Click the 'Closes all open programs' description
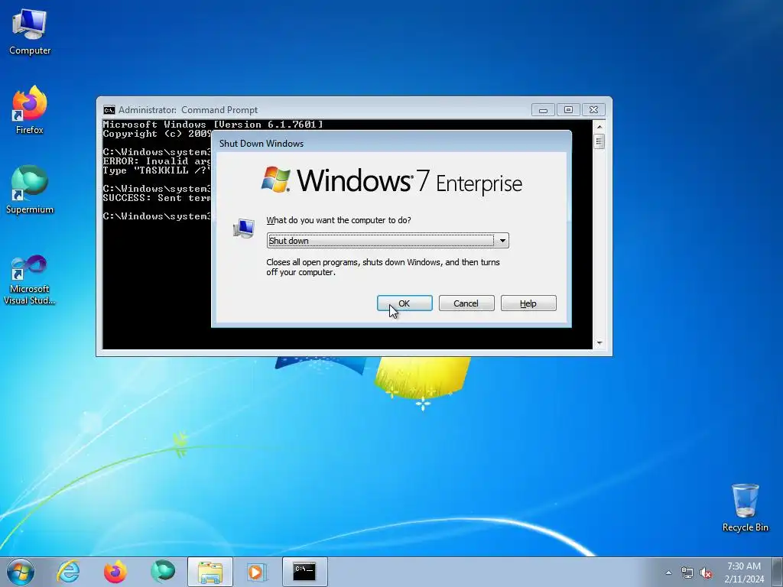This screenshot has width=783, height=587. 383,267
